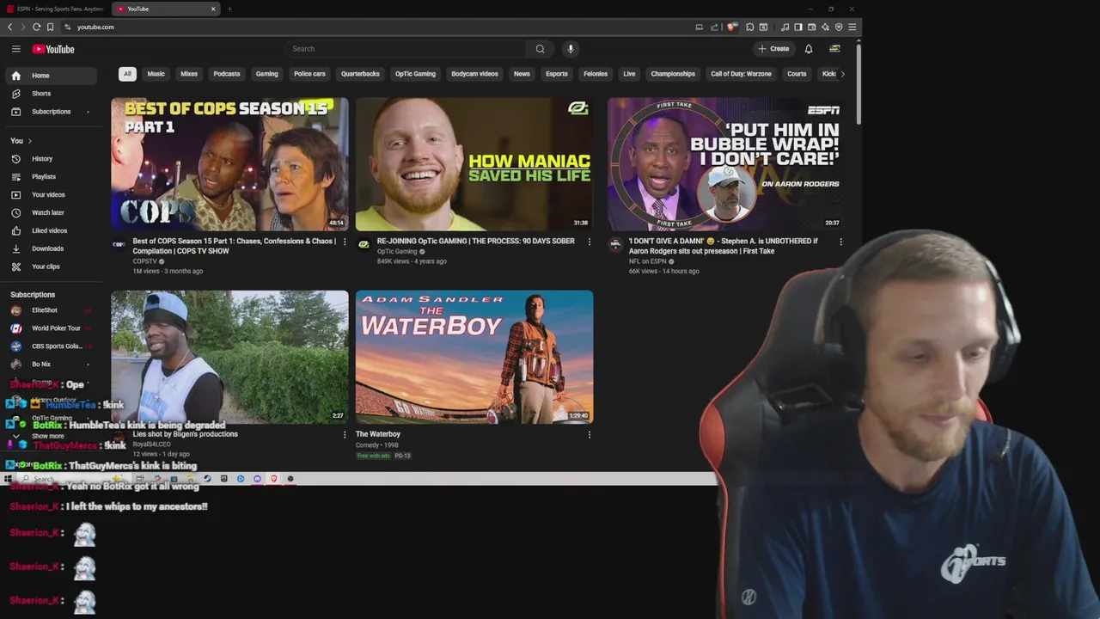This screenshot has height=619, width=1100.
Task: Search with your voice microphone icon
Action: (570, 49)
